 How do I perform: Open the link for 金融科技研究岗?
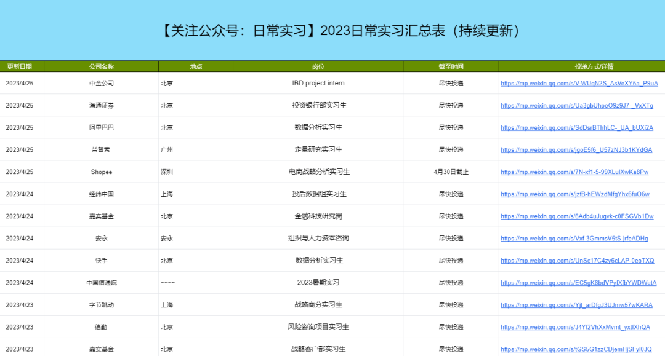click(x=577, y=216)
